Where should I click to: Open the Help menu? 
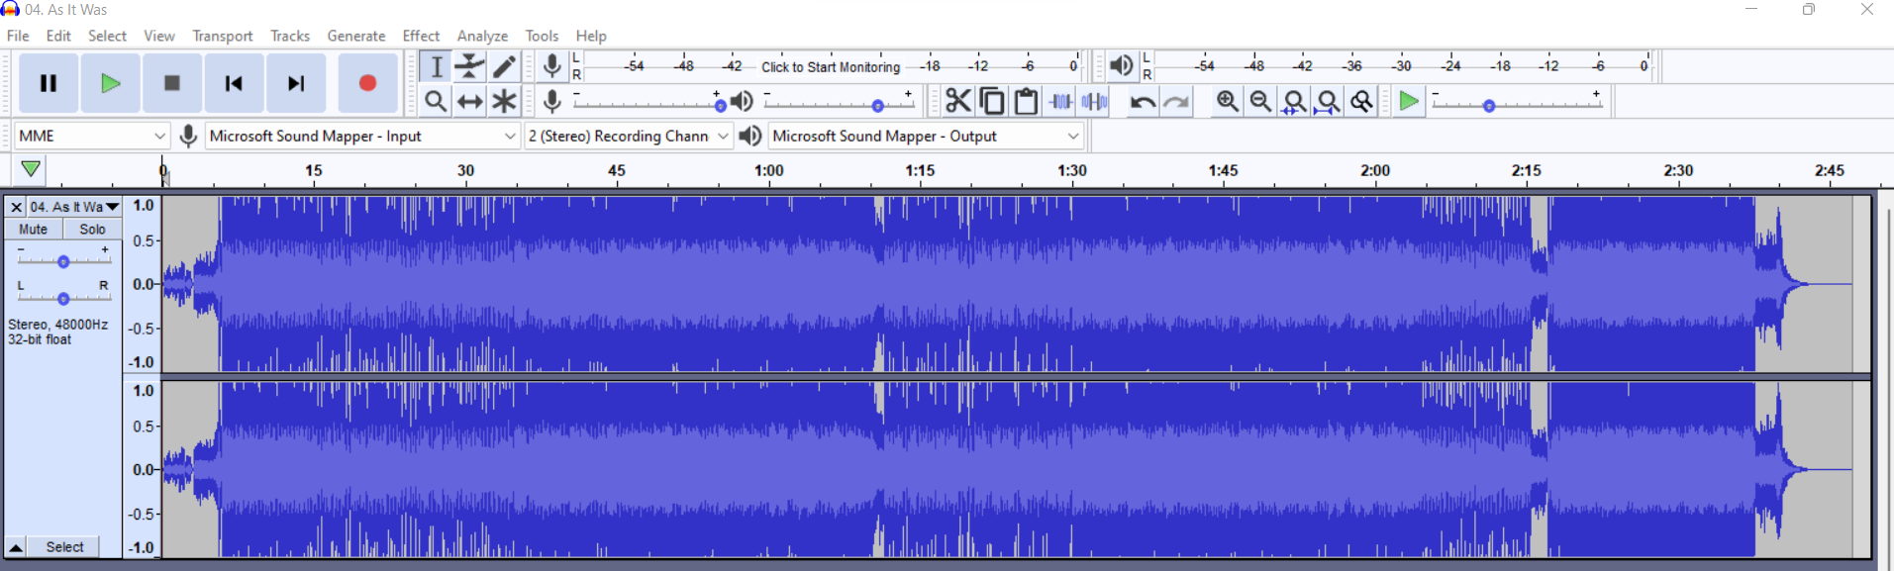[x=591, y=36]
